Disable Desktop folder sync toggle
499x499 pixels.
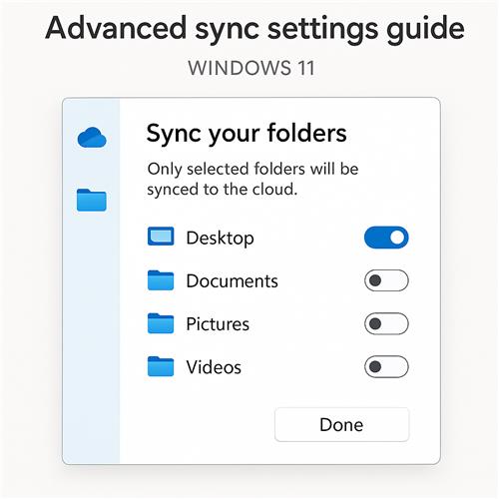click(x=386, y=238)
